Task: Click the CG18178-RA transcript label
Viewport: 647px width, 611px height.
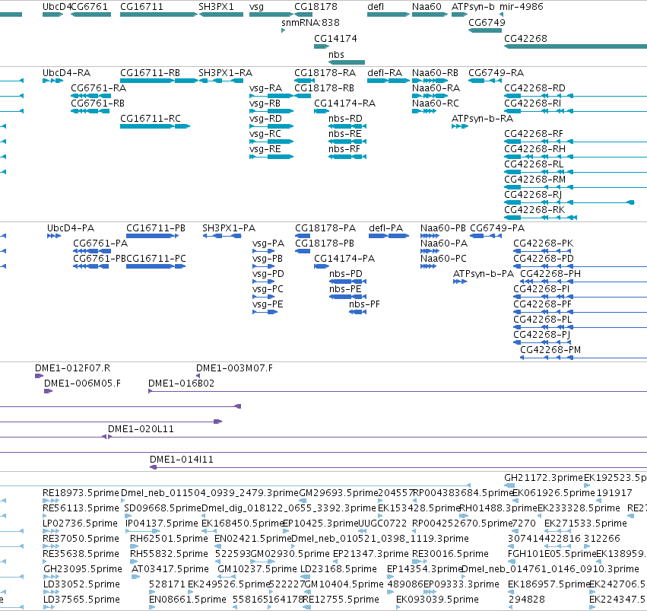Action: pyautogui.click(x=325, y=73)
